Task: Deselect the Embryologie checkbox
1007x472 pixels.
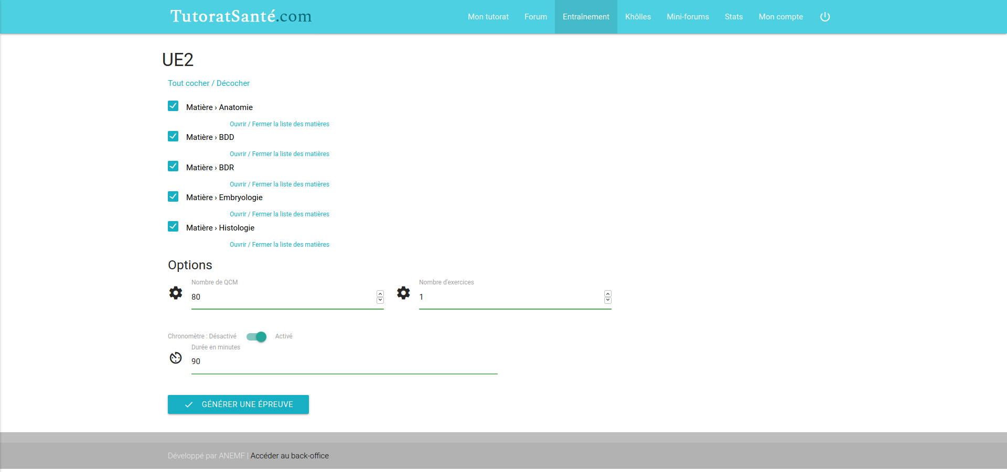Action: click(173, 196)
